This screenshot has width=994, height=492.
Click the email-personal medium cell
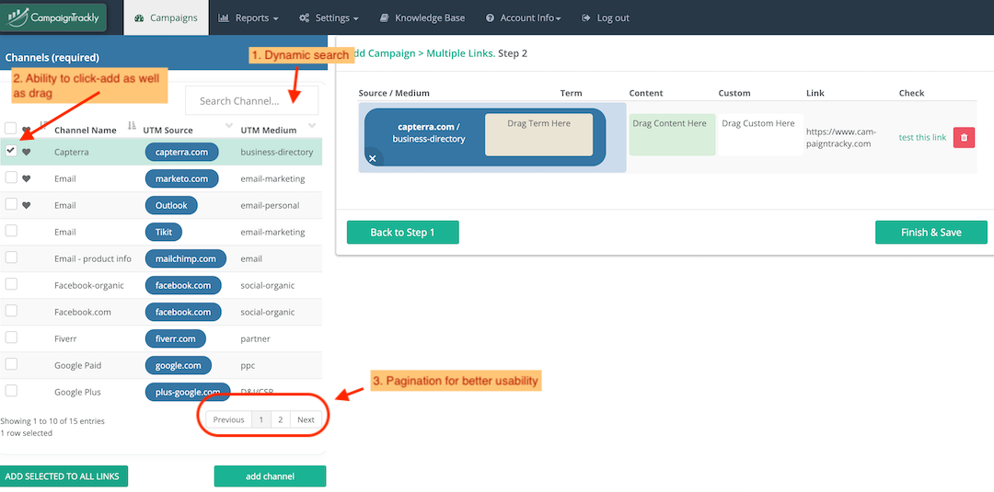tap(270, 205)
